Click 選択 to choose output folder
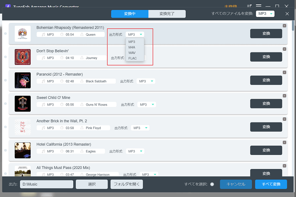 pos(92,184)
